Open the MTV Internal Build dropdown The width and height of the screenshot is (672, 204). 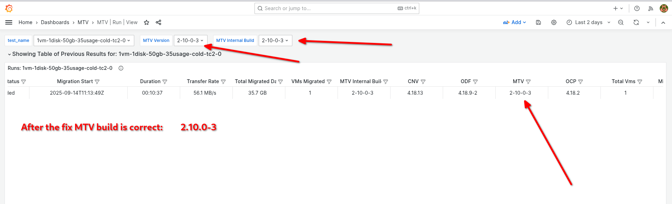point(275,41)
